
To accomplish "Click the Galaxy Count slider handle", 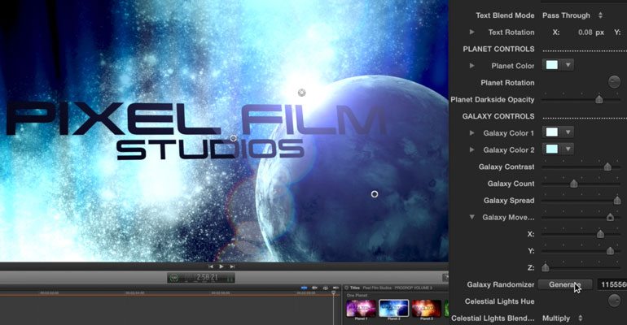I will pos(574,184).
